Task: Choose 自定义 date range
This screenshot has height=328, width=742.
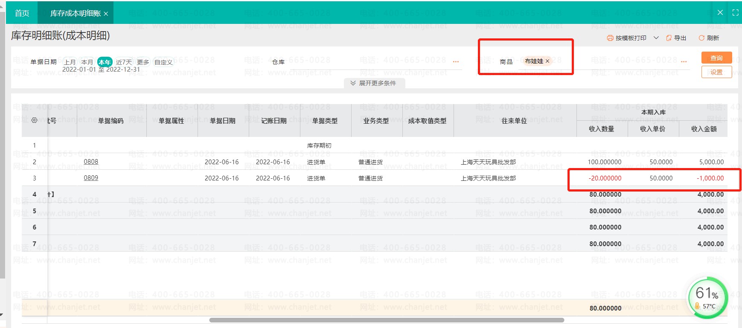Action: 163,62
